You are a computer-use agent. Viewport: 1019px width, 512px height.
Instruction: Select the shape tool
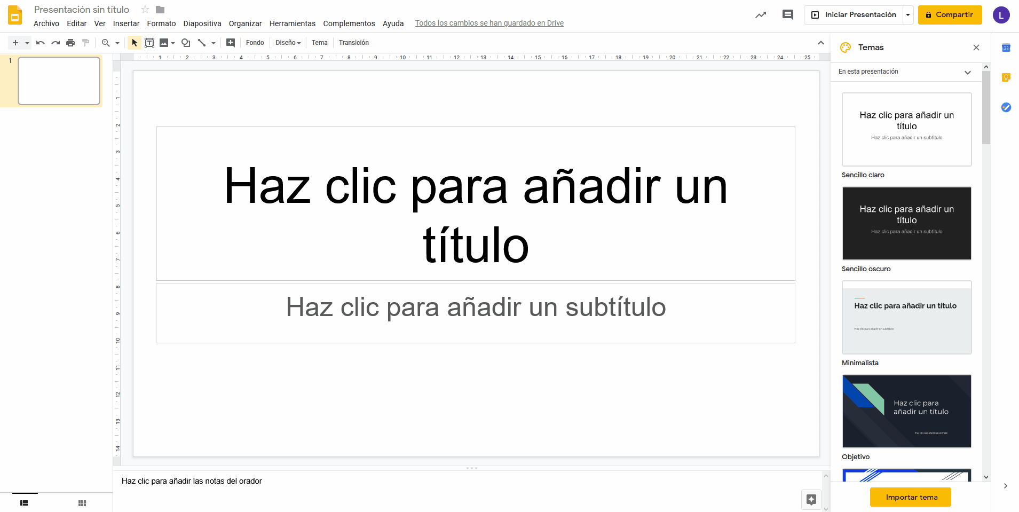point(186,43)
